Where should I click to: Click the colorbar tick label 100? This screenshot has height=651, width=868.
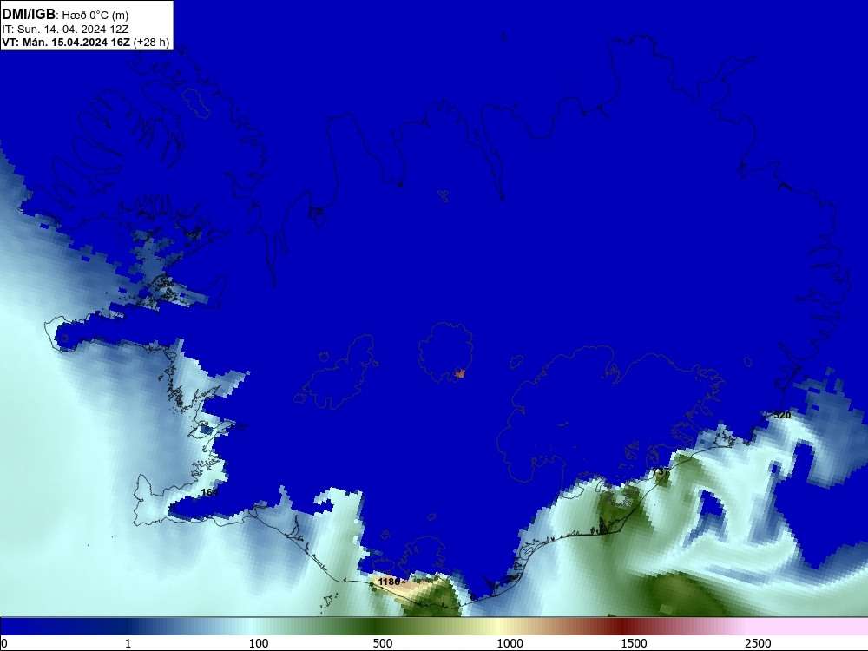[x=259, y=643]
